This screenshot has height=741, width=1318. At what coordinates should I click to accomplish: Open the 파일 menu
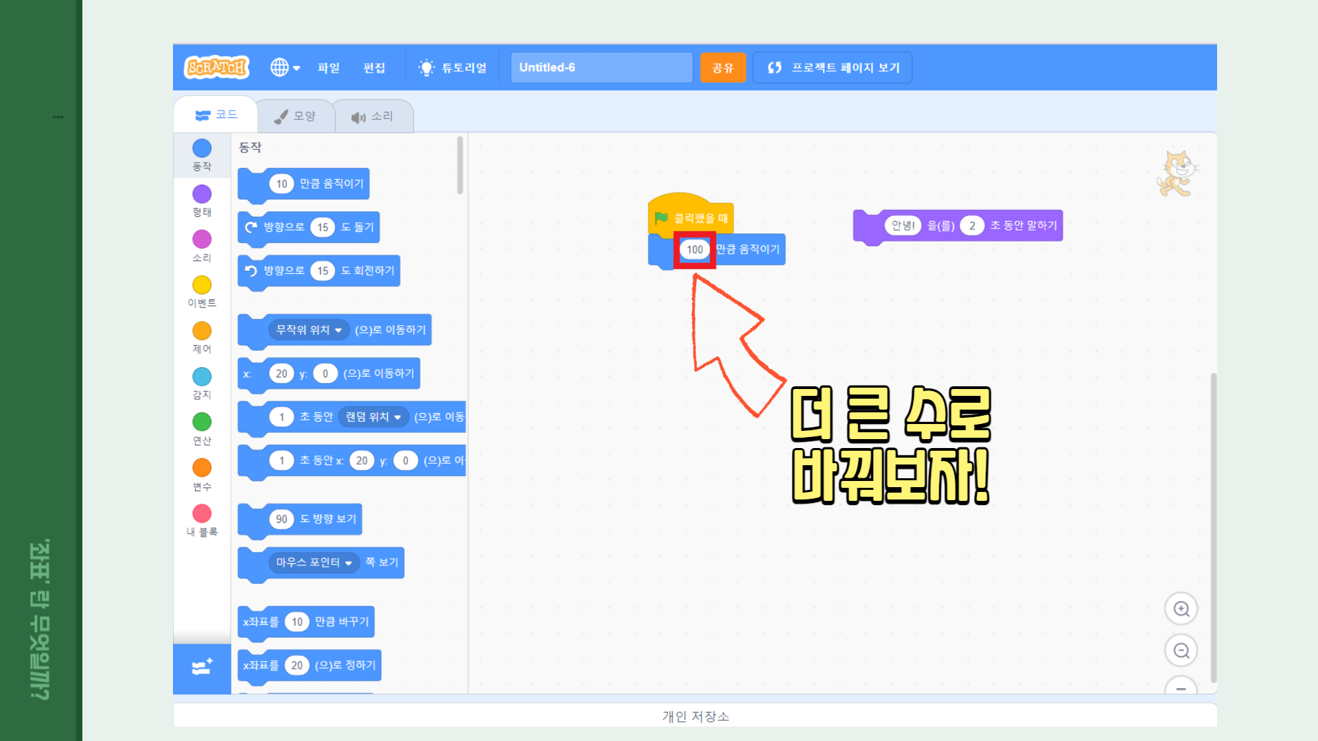[329, 67]
